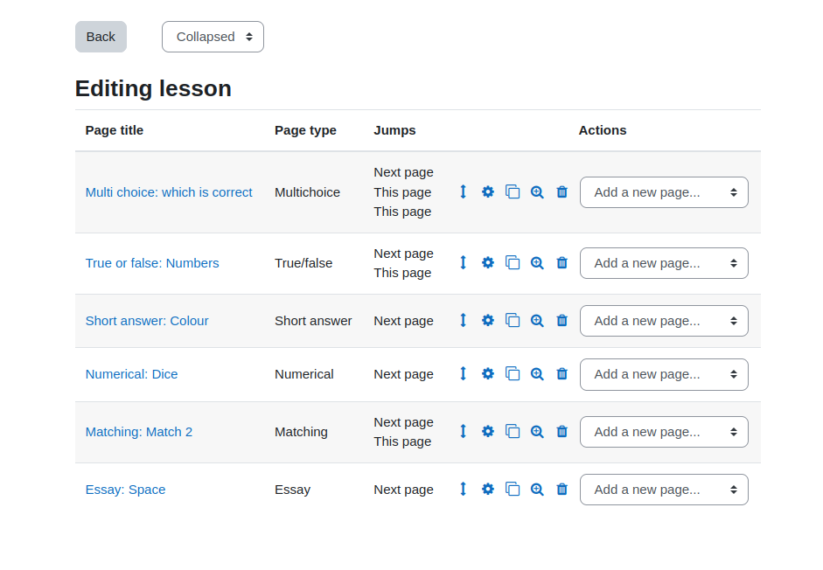Screen dimensions: 823x570
Task: Duplicate the Matching: Match 2 page
Action: click(x=513, y=432)
